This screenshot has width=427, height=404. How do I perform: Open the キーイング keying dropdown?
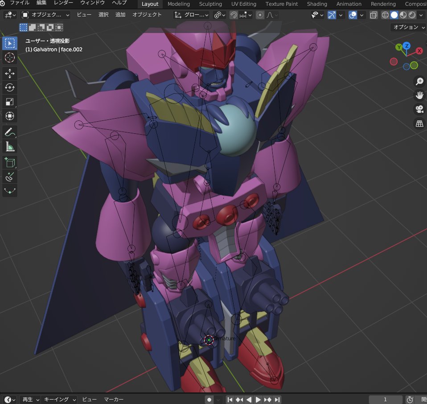point(60,400)
